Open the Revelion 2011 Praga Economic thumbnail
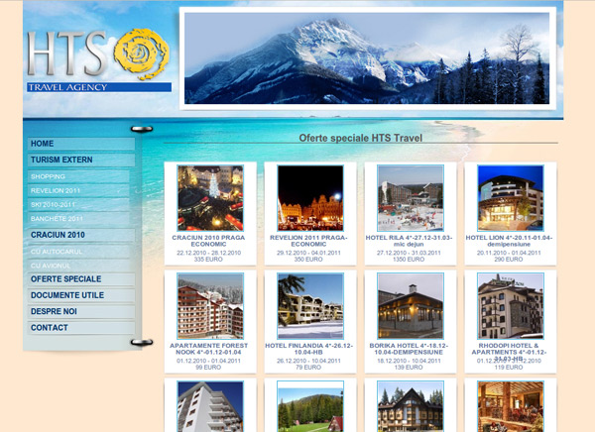 [x=310, y=198]
